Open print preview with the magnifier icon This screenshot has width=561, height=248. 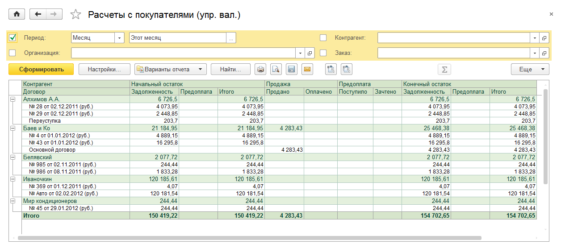click(x=276, y=69)
